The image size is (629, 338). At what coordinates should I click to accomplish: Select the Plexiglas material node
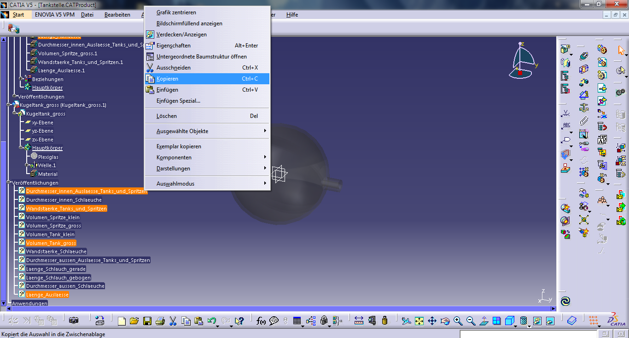point(48,157)
